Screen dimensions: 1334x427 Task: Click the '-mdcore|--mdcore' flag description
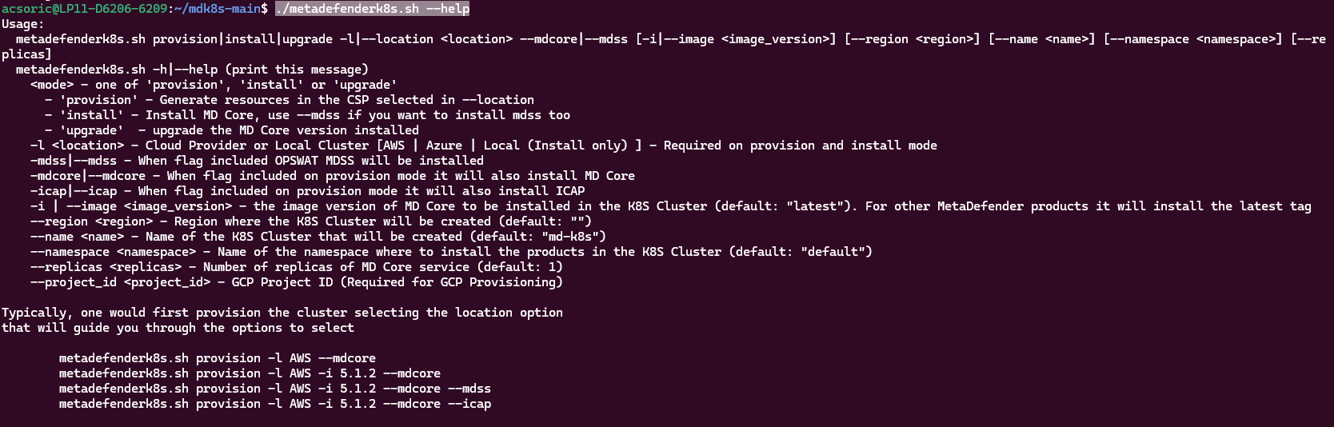click(333, 176)
